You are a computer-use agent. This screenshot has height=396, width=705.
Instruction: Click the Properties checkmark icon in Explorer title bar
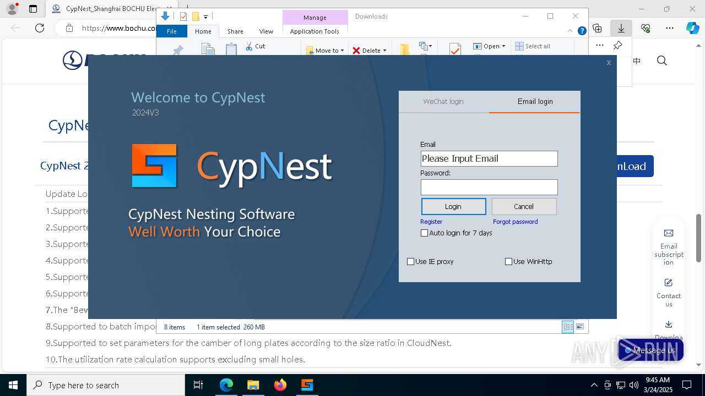[183, 16]
